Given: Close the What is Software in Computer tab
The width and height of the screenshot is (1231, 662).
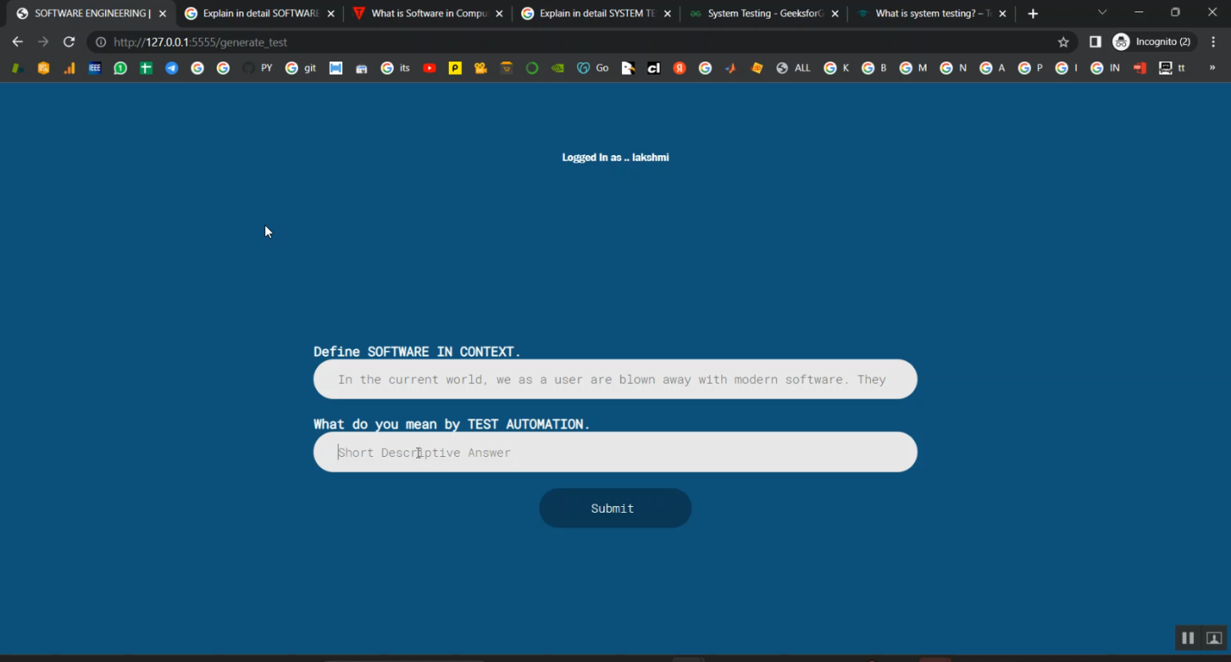Looking at the screenshot, I should [x=499, y=14].
